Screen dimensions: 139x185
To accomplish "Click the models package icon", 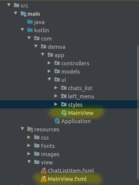I will point(57,71).
